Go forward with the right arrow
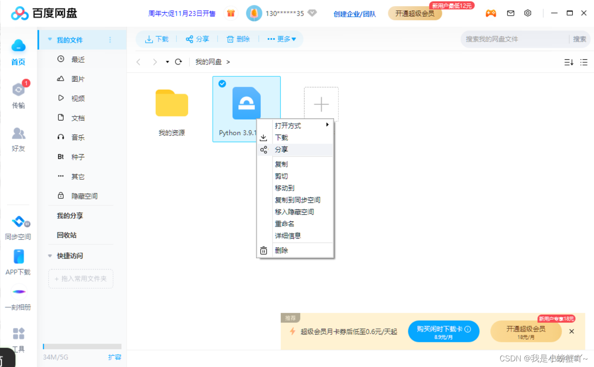Image resolution: width=594 pixels, height=367 pixels. (x=154, y=62)
